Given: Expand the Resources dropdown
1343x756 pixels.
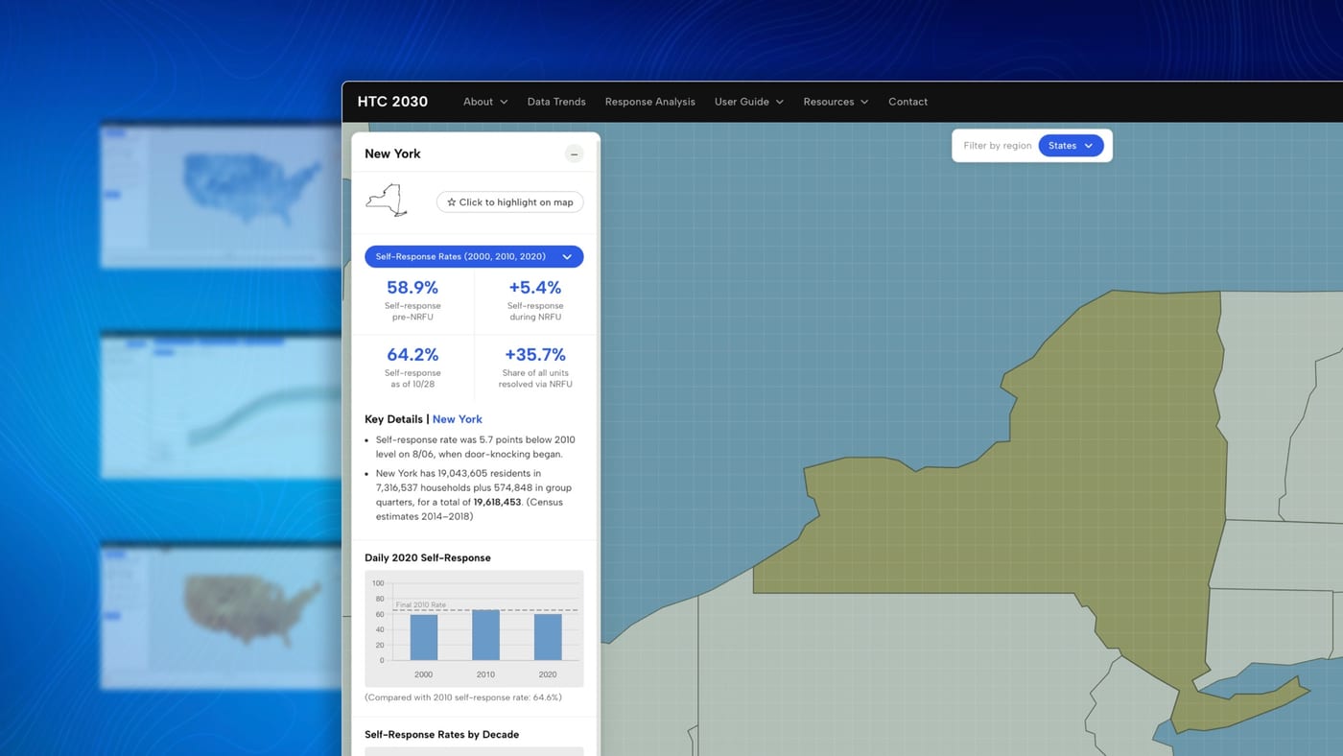Looking at the screenshot, I should [836, 102].
